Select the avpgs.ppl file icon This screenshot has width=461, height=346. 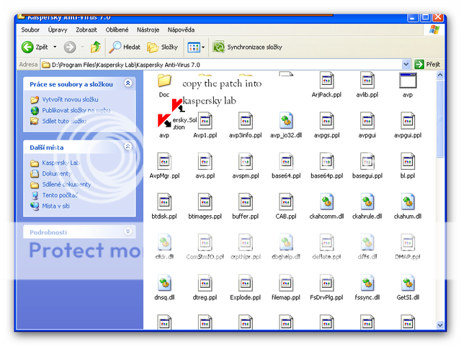pos(326,121)
